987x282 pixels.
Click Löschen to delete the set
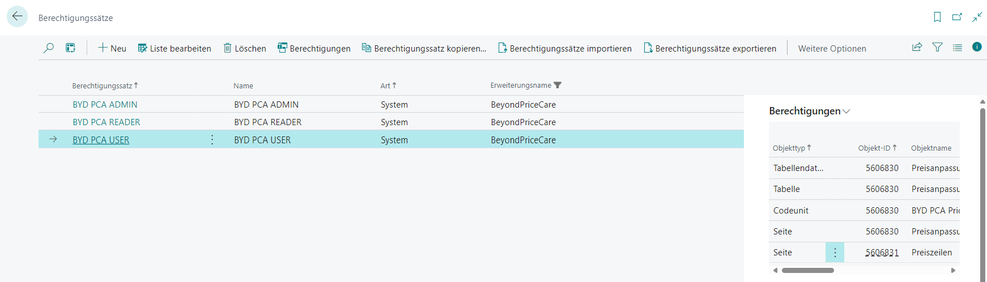click(x=245, y=49)
